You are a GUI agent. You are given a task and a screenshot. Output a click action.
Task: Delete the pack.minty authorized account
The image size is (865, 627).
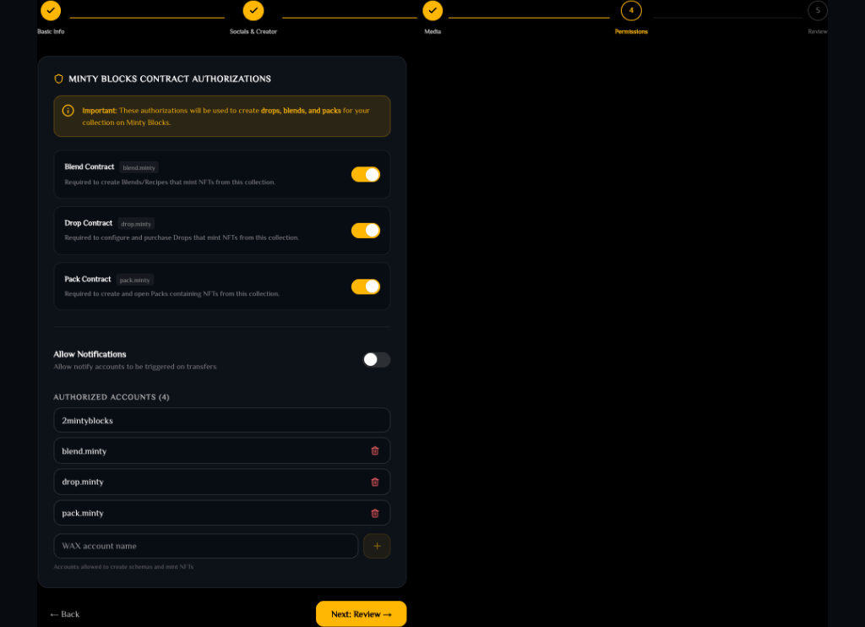pyautogui.click(x=375, y=513)
